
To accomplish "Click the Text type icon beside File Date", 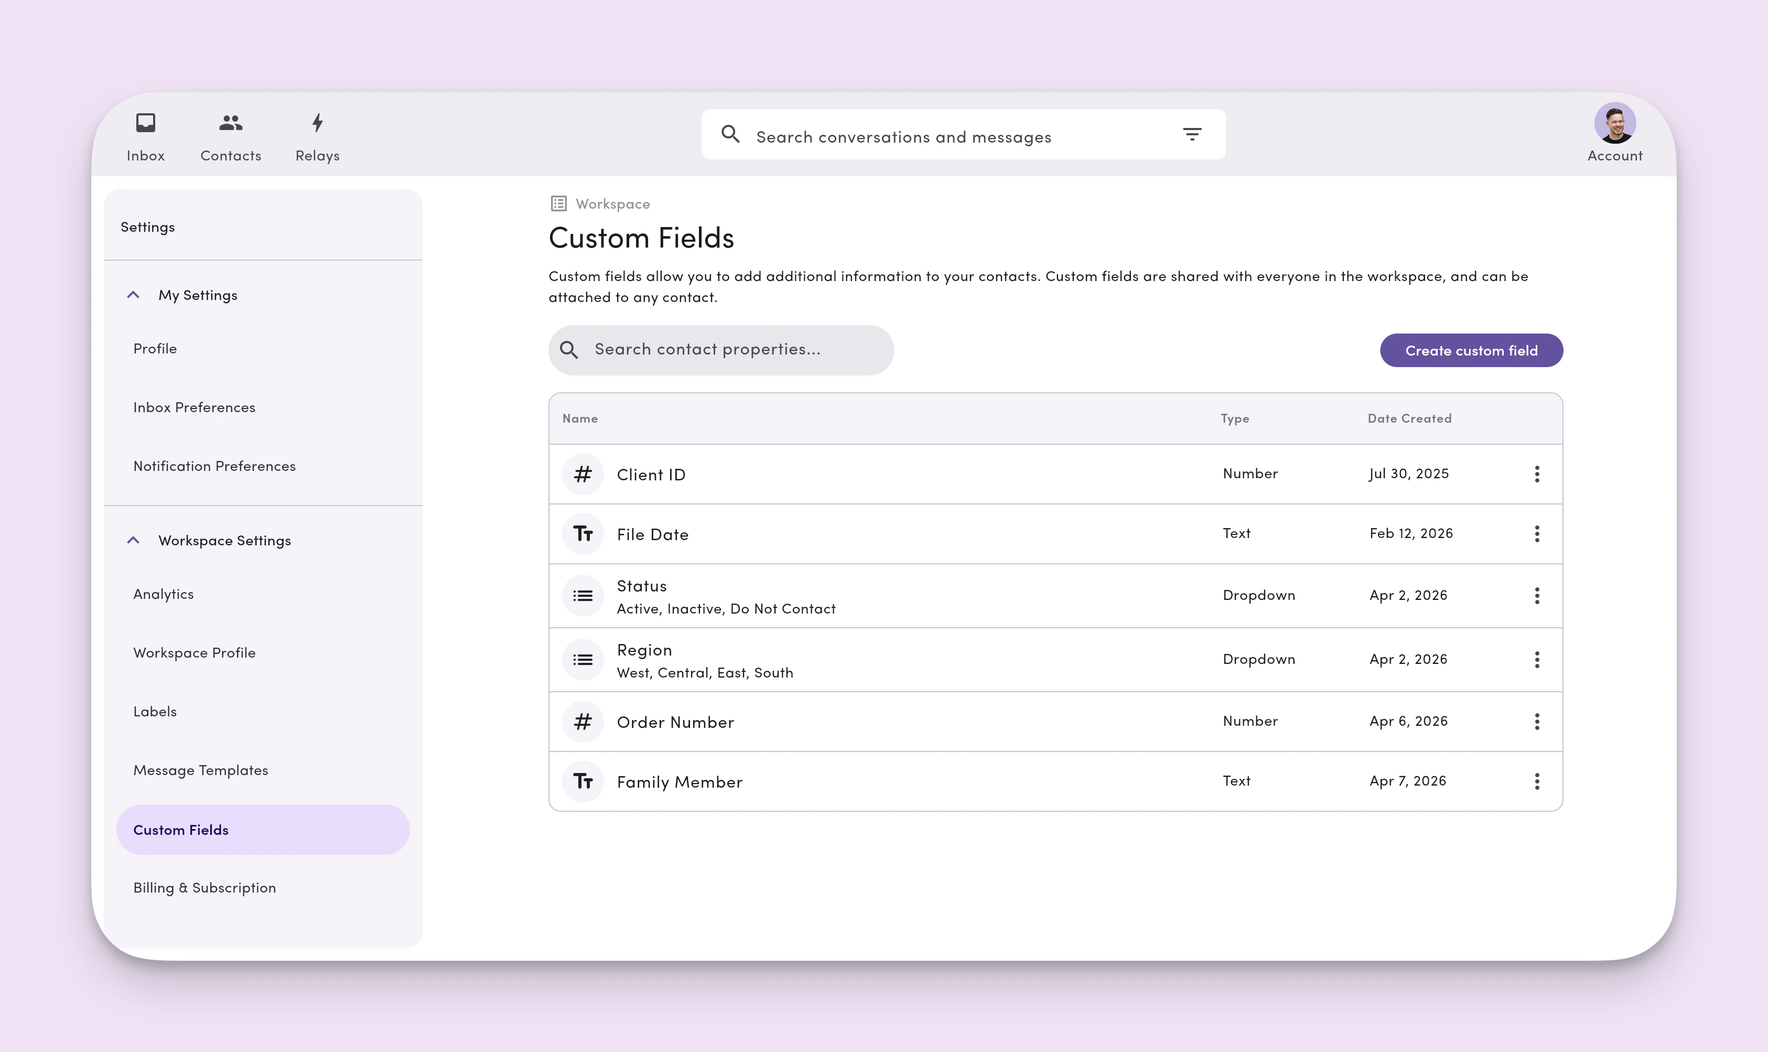I will pyautogui.click(x=583, y=533).
